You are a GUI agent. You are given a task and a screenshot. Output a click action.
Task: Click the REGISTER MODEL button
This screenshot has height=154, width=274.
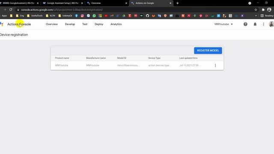pos(208,50)
